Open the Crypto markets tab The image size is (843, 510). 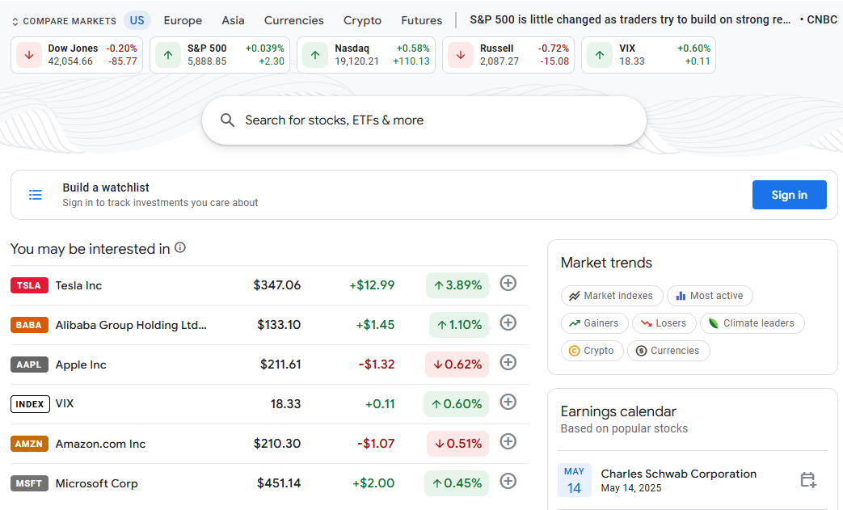362,20
